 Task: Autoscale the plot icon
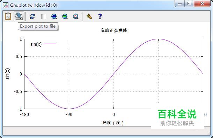pos(76,16)
